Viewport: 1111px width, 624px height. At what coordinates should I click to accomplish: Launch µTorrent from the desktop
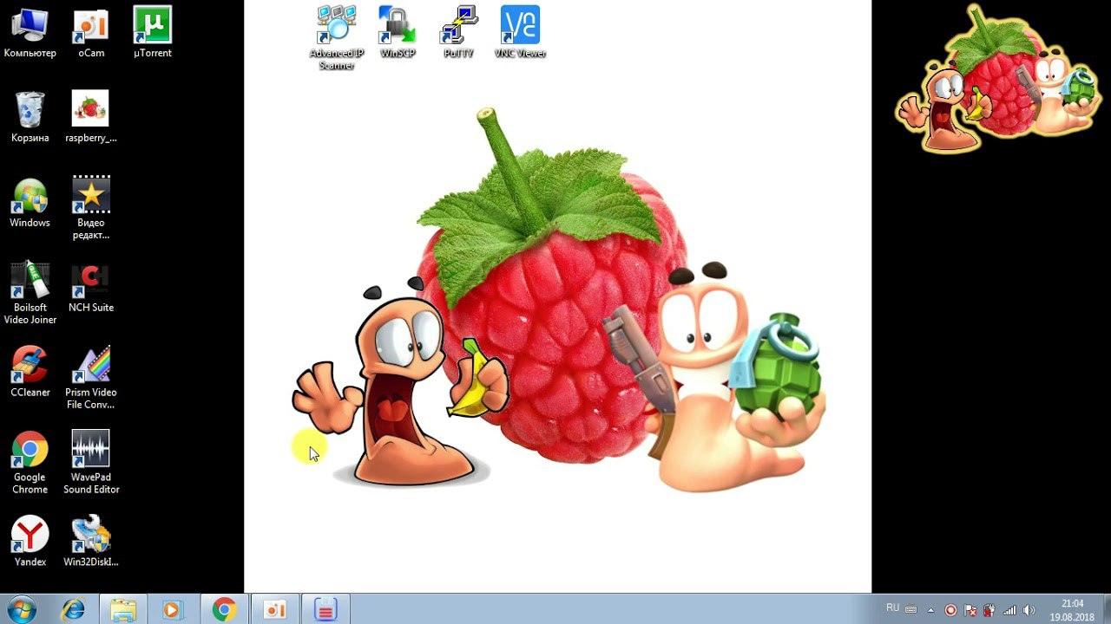[152, 33]
